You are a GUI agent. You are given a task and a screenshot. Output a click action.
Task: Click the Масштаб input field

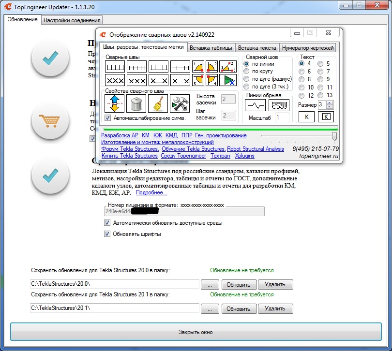pos(282,117)
